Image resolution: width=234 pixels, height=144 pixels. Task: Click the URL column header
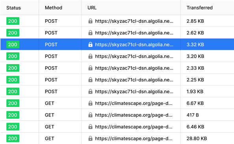(92, 8)
